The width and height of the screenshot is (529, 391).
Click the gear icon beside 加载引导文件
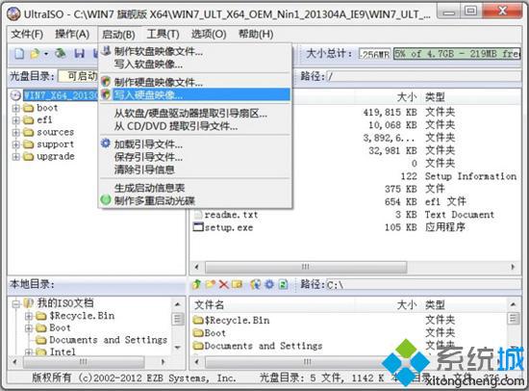pos(106,143)
